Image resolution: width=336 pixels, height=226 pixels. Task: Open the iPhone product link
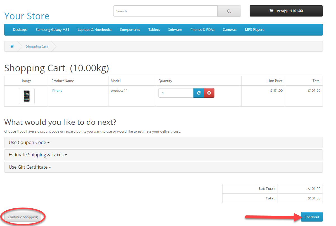57,91
